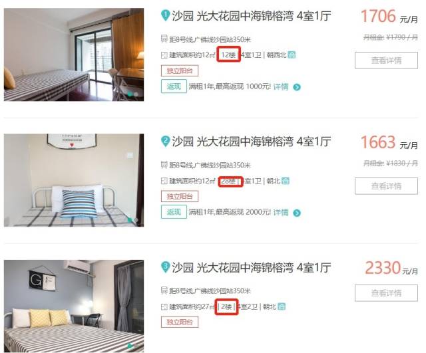This screenshot has height=353, width=426.
Task: Open 查看详情 for the 1706元 listing
Action: pyautogui.click(x=386, y=60)
